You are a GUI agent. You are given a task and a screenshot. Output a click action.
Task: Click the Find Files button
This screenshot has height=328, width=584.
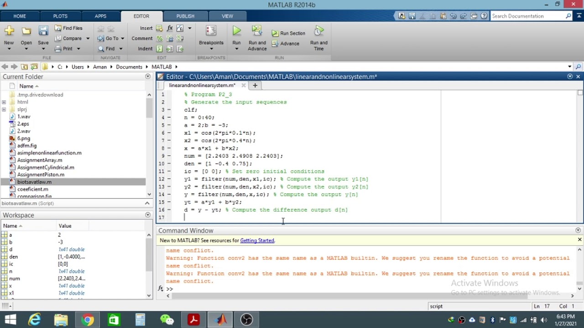coord(68,28)
